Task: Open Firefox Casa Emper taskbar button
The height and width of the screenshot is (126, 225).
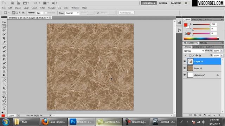Action: coord(53,122)
